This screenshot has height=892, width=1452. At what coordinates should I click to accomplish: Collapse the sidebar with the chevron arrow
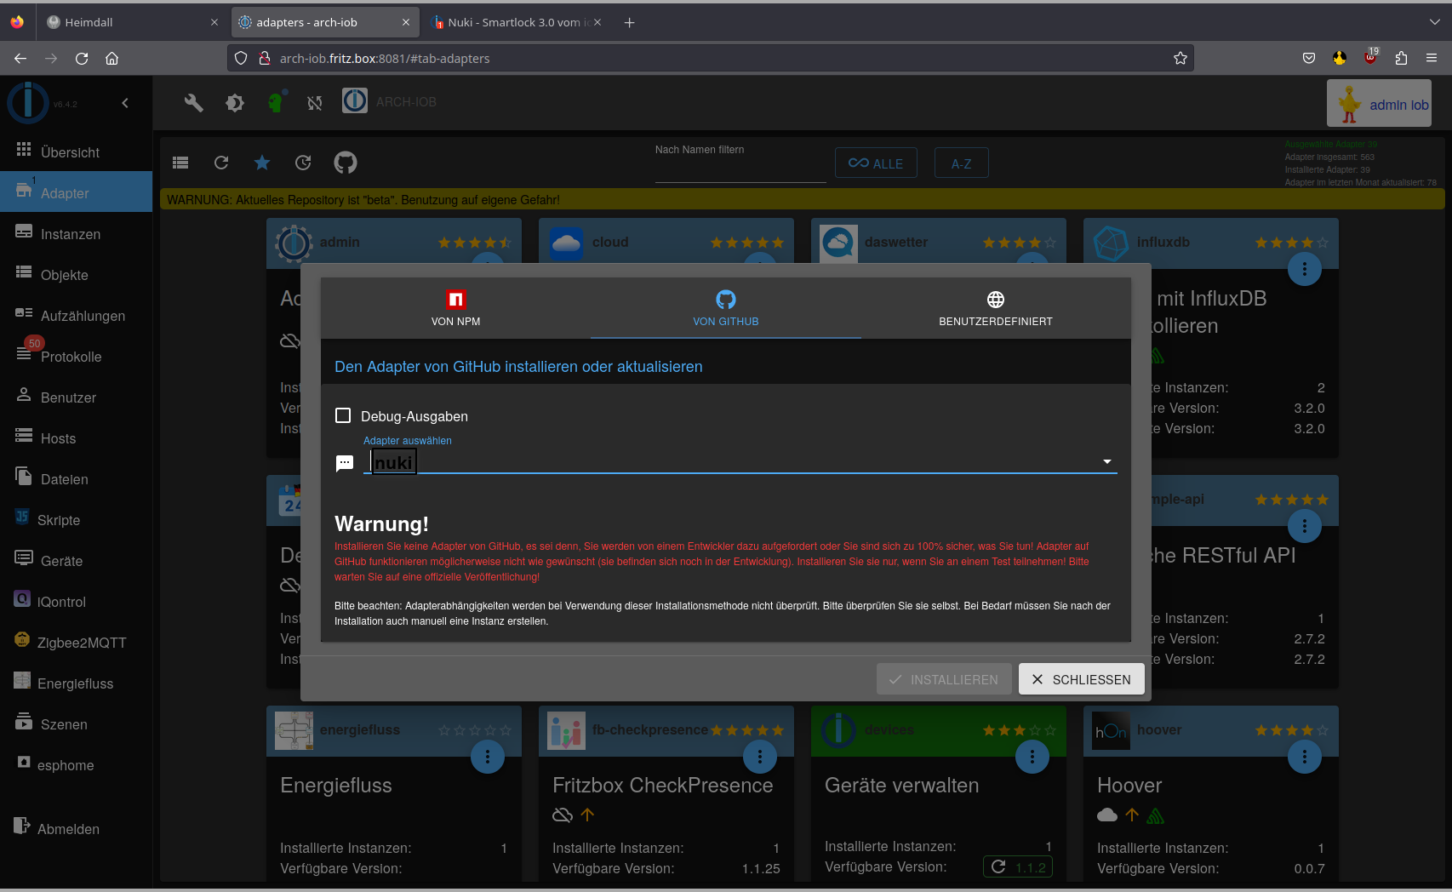click(x=125, y=103)
